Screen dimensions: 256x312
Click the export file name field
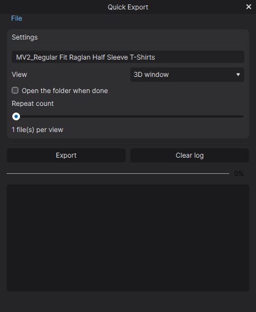click(x=128, y=57)
